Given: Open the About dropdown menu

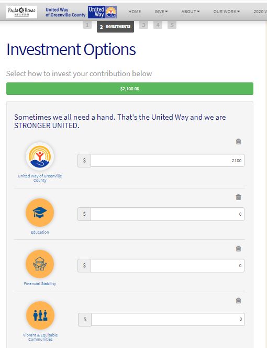Looking at the screenshot, I should pyautogui.click(x=191, y=12).
